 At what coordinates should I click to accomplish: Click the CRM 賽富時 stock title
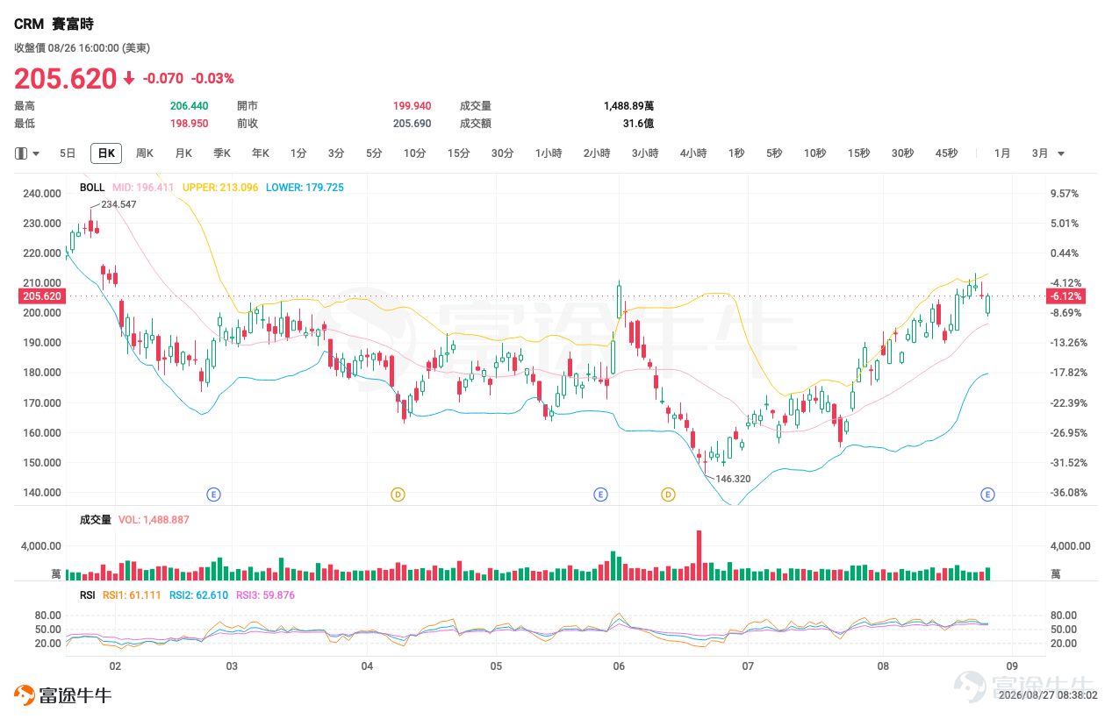(x=54, y=25)
